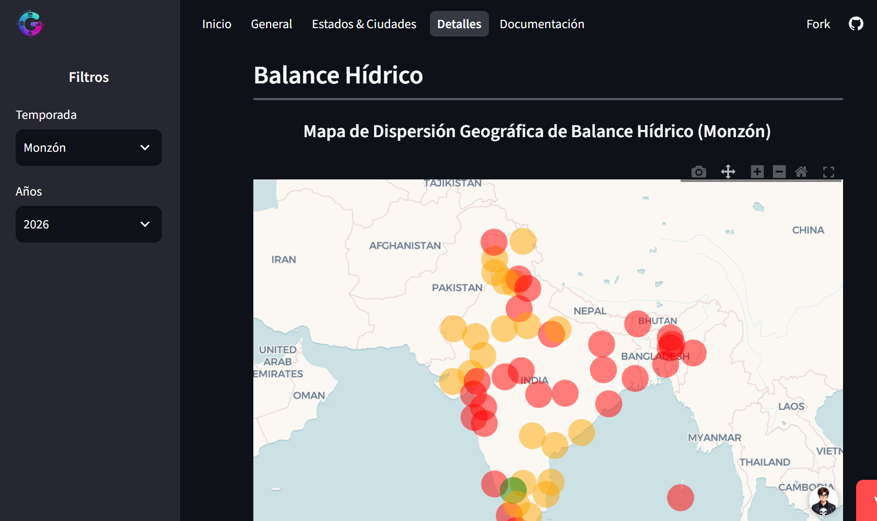Click the app logo in the sidebar

click(x=30, y=24)
